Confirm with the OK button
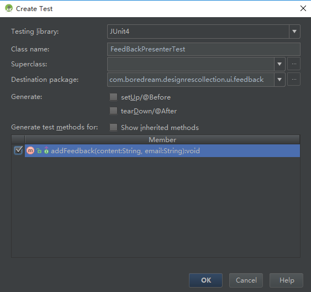The image size is (311, 292). pos(205,280)
